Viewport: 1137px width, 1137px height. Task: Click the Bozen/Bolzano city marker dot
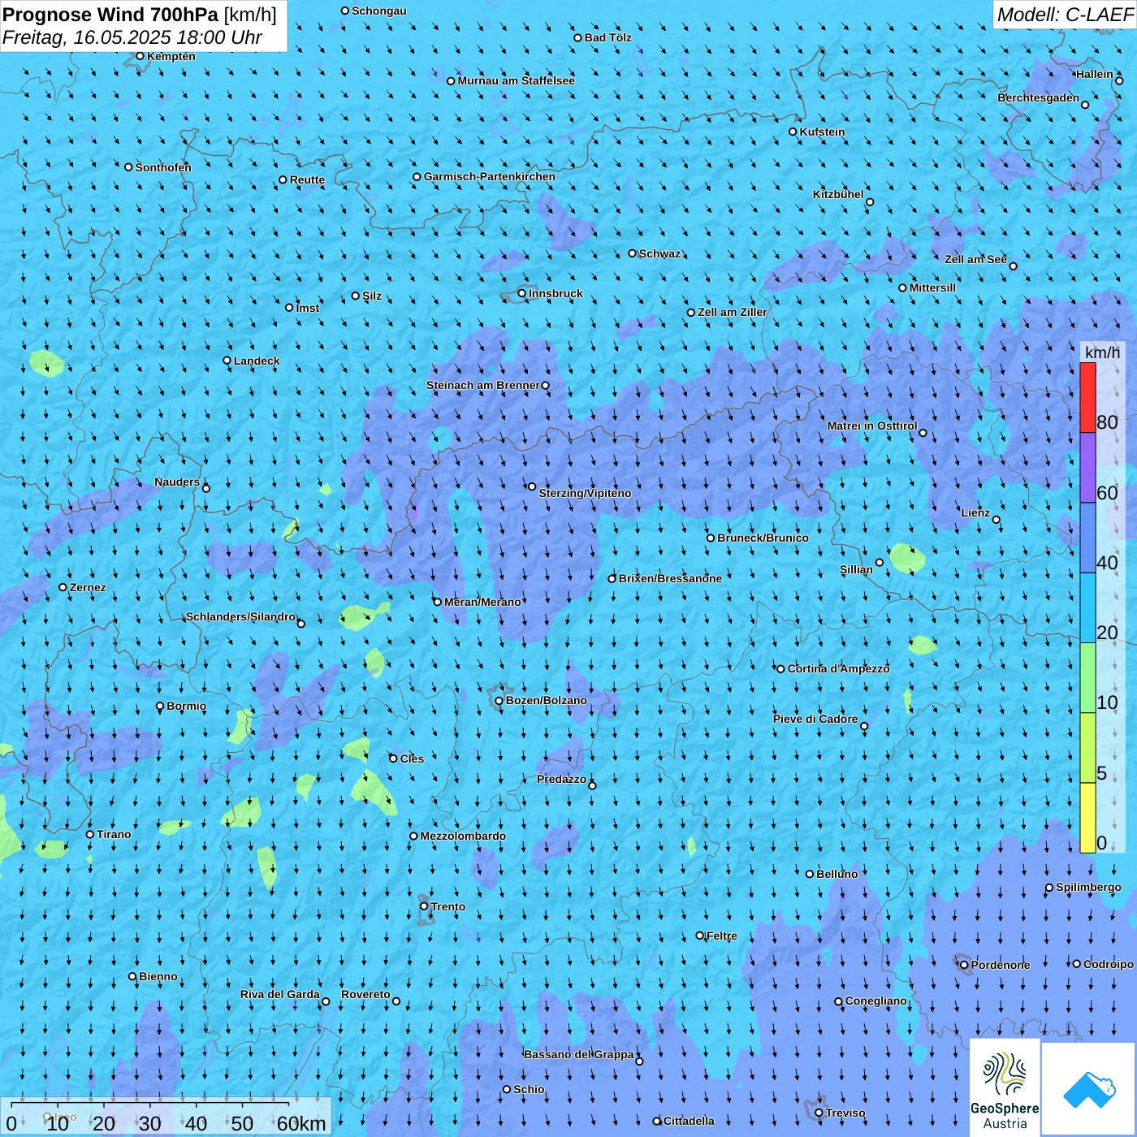pyautogui.click(x=499, y=701)
